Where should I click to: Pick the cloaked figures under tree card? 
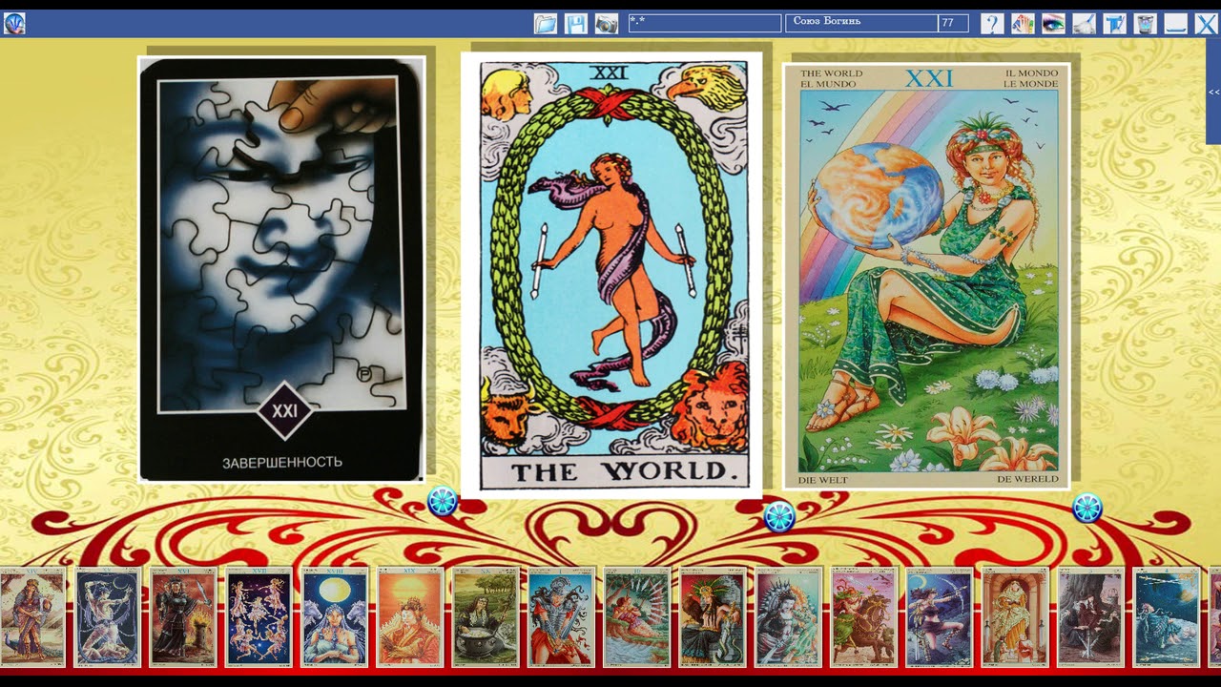click(1091, 617)
